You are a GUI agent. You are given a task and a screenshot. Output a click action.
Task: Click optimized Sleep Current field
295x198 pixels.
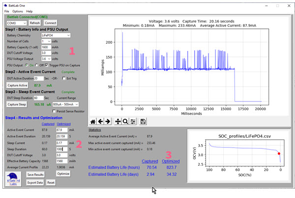(x=62, y=143)
